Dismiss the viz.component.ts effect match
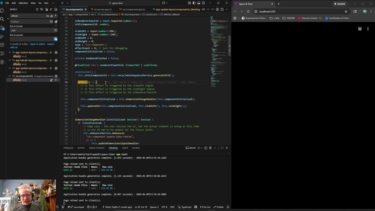375x211 pixels. coord(56,80)
